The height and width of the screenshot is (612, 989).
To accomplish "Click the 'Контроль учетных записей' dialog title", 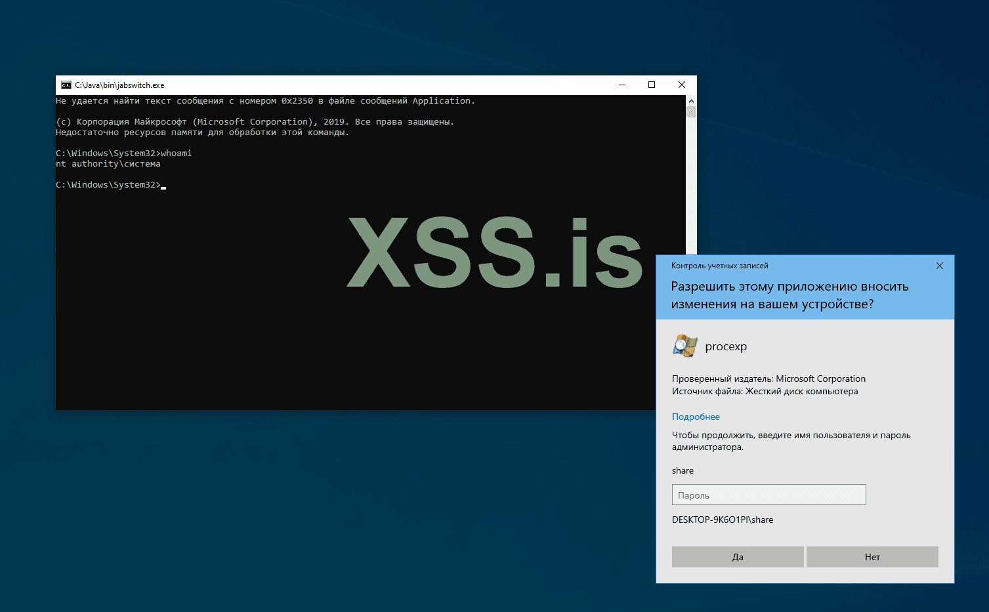I will point(719,266).
